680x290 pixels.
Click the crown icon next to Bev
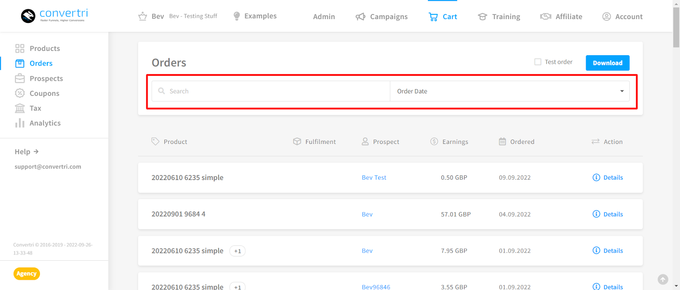[x=143, y=16]
